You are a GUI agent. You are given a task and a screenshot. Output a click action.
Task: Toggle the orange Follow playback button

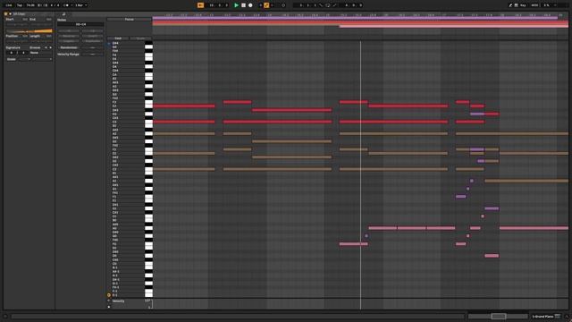[x=200, y=5]
